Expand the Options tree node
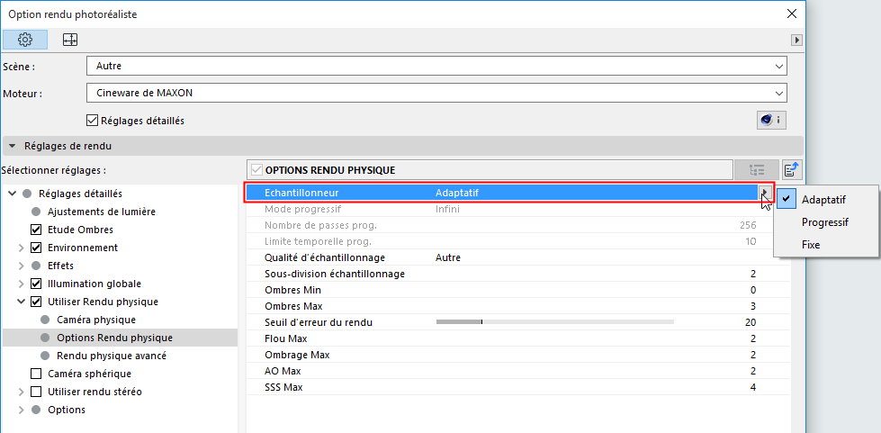Viewport: 881px width, 433px height. (x=22, y=410)
